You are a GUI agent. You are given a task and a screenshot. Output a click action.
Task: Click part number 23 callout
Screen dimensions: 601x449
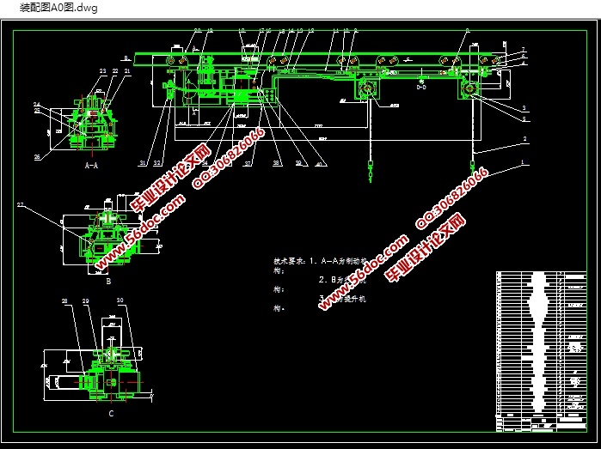[x=102, y=71]
